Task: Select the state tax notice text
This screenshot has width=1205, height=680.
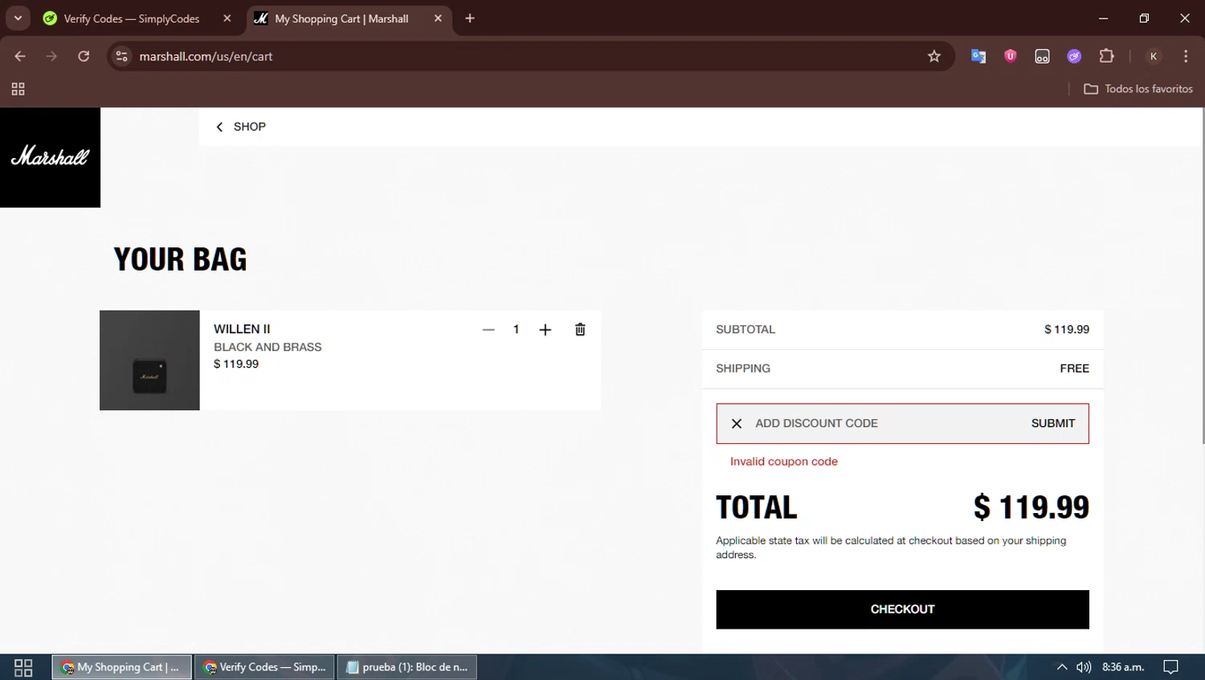Action: [891, 548]
